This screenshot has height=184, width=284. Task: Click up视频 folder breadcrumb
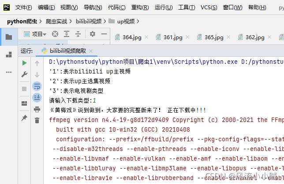122,22
